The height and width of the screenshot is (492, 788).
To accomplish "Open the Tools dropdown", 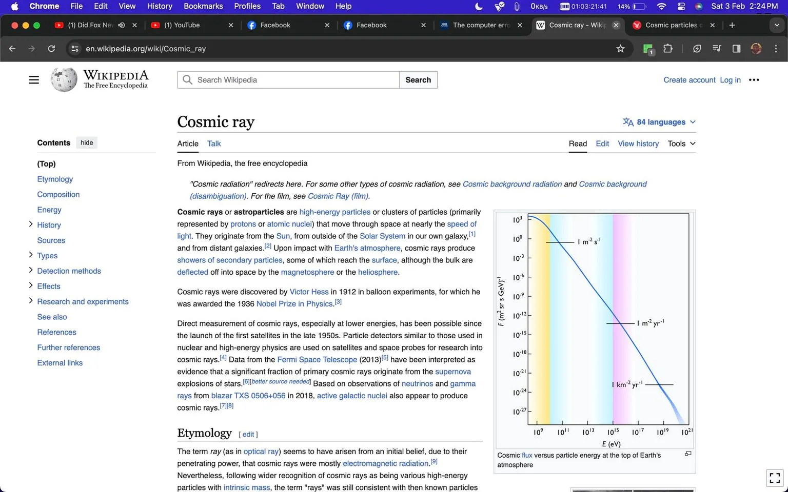I will [681, 143].
